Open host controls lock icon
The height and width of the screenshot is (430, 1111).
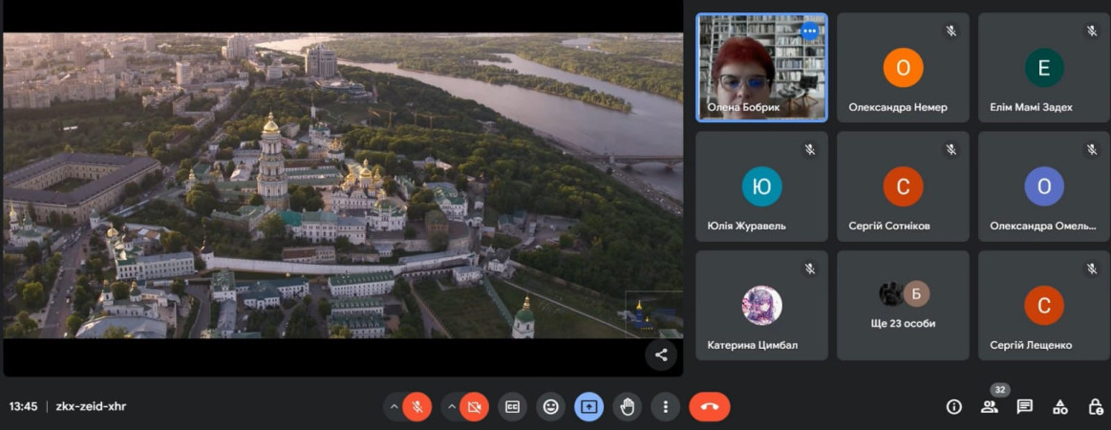(1096, 406)
